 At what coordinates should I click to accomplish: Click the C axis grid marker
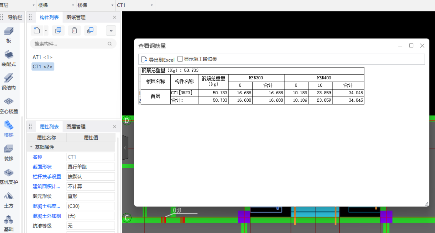click(x=127, y=218)
